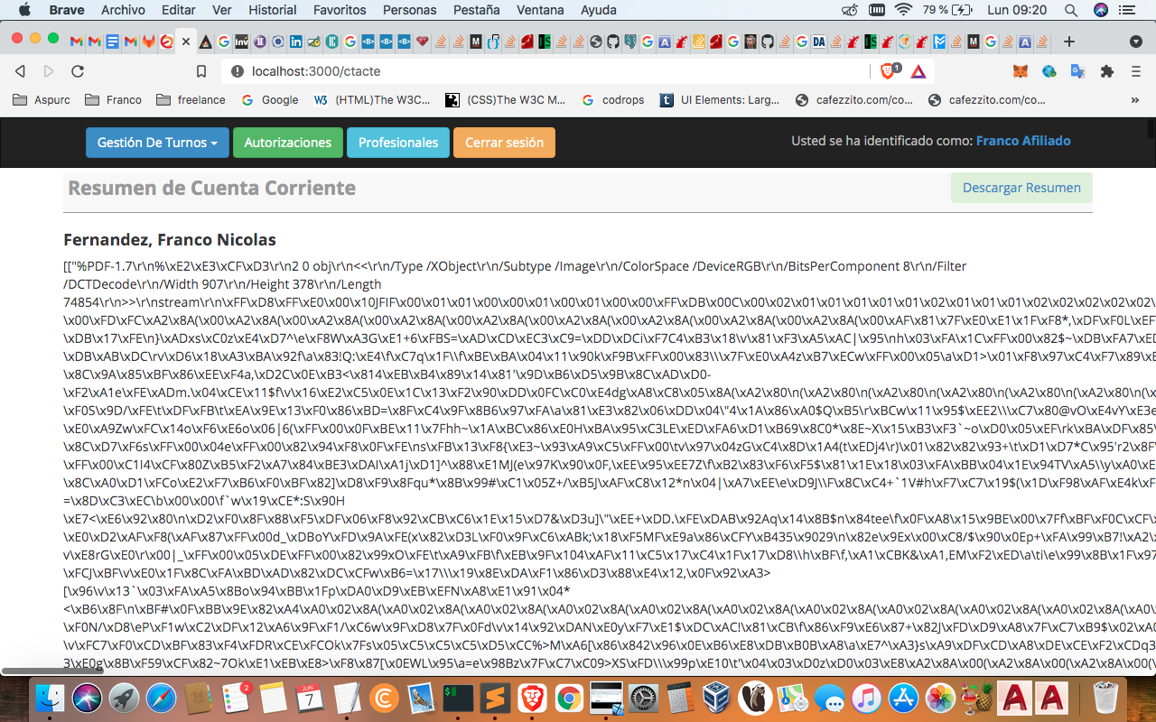Open Spotlight search in menu bar
The height and width of the screenshot is (722, 1156).
[x=1071, y=10]
